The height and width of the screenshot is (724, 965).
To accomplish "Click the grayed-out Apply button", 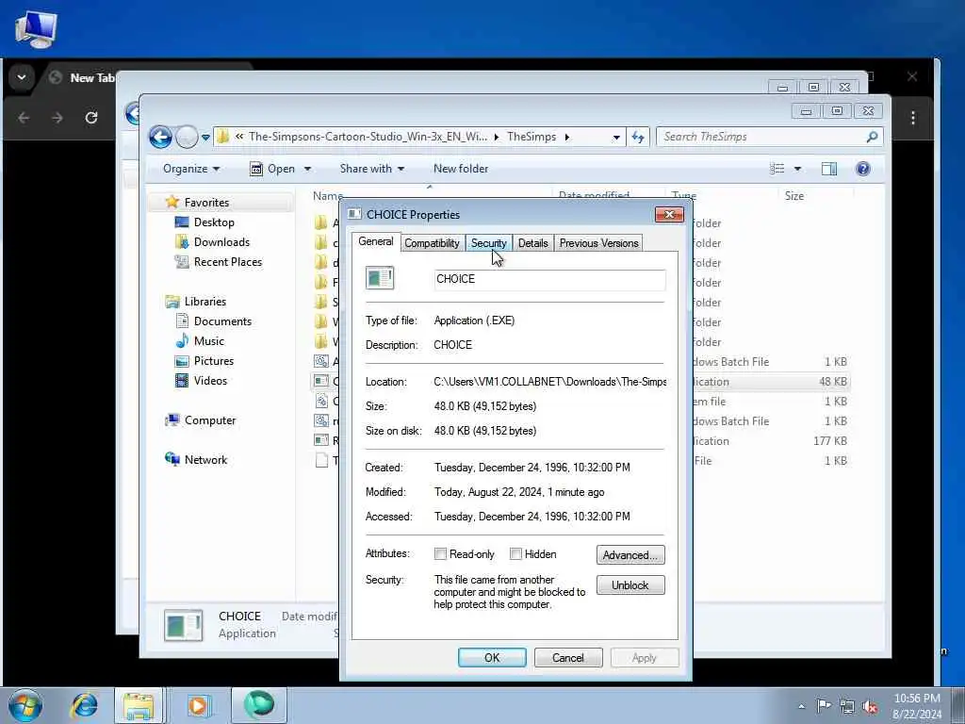I will pos(645,657).
